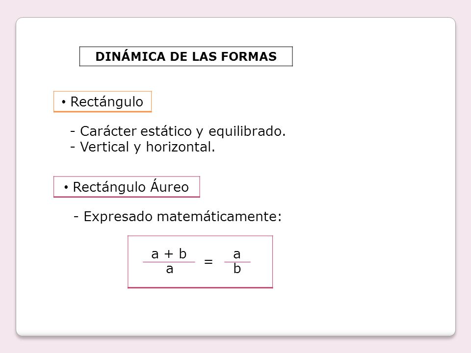Click the dash before Carácter

(x=73, y=131)
